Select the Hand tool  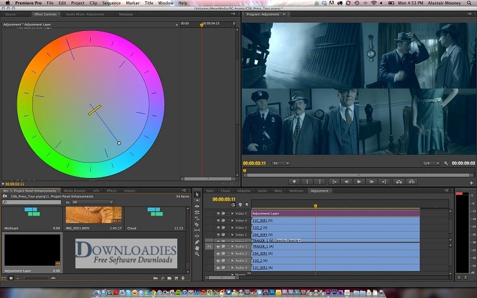[197, 248]
